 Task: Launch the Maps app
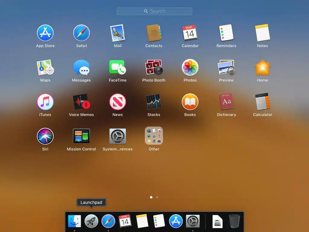click(x=45, y=67)
